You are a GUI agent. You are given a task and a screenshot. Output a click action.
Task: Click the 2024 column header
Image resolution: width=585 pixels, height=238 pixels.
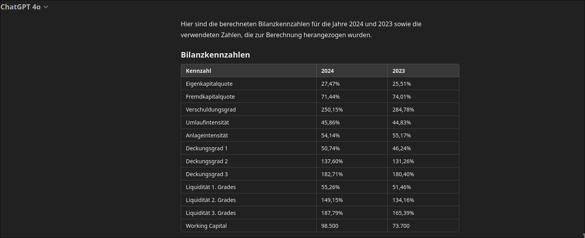(x=327, y=71)
